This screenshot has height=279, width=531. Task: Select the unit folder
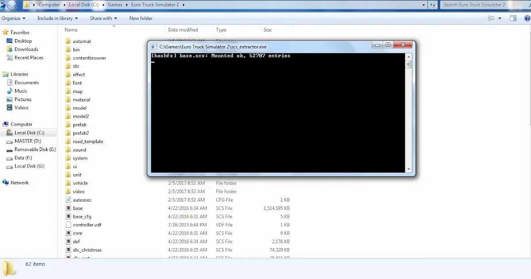73,175
